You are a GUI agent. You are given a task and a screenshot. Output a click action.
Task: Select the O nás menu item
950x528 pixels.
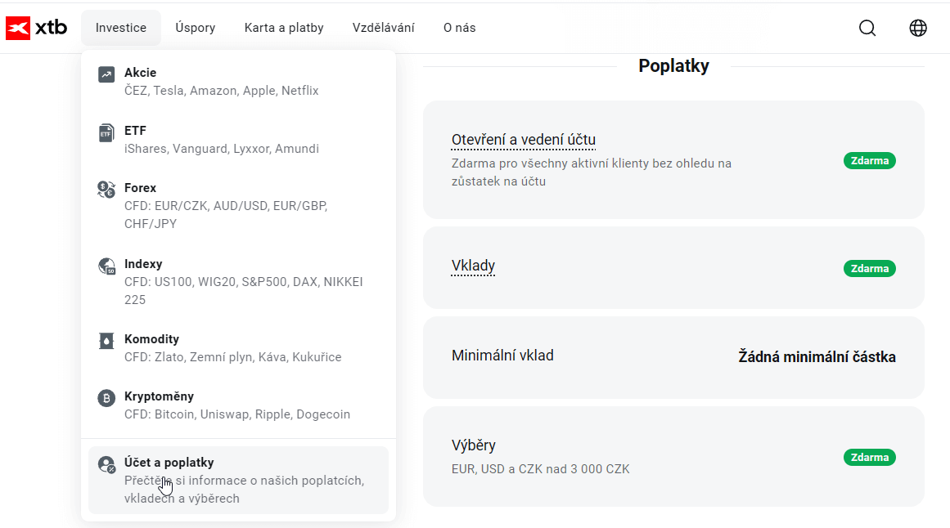pyautogui.click(x=460, y=28)
